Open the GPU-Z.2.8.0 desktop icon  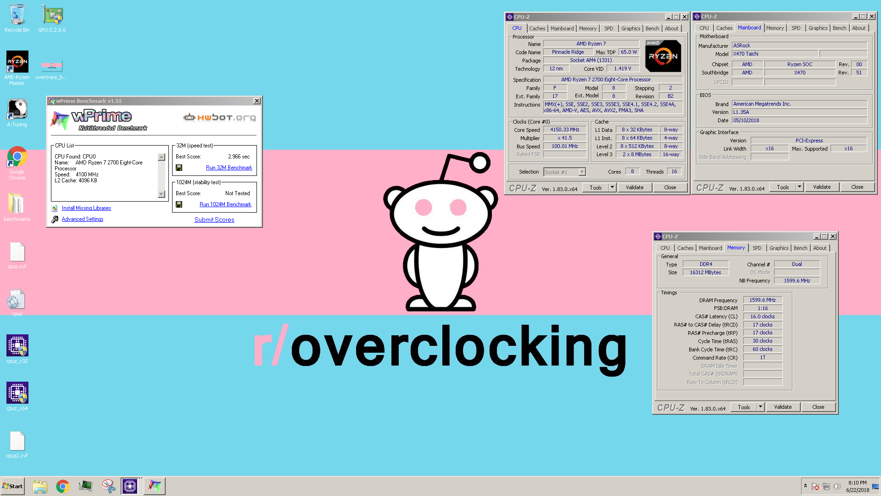click(x=52, y=18)
